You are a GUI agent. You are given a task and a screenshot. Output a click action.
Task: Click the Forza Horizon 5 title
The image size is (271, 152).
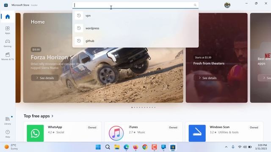[52, 57]
